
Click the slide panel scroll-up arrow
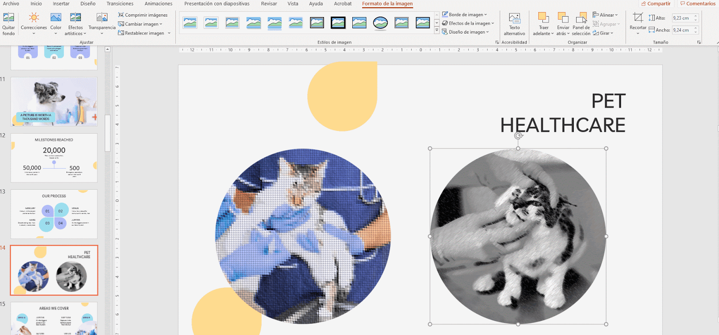[108, 49]
